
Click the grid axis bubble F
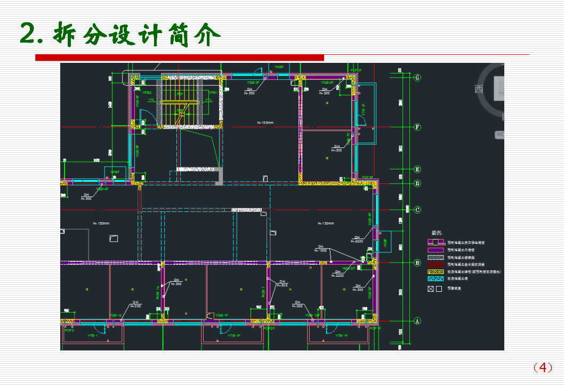(x=417, y=127)
